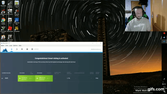Select the PS4 Remote Play desktop icon
167x94 pixels.
point(17,21)
